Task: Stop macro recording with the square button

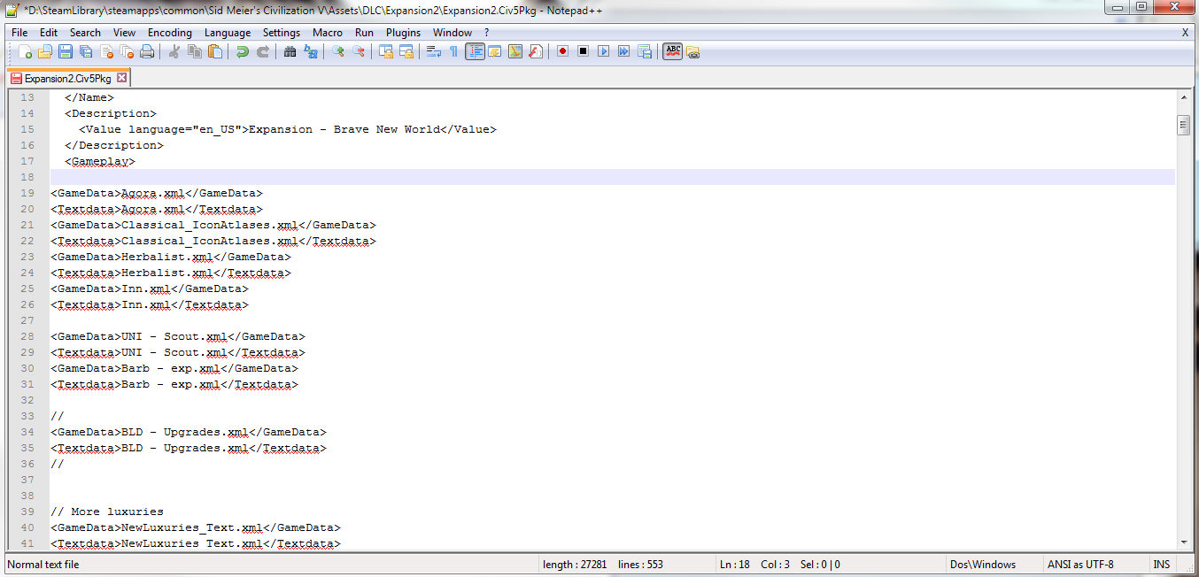Action: point(583,51)
